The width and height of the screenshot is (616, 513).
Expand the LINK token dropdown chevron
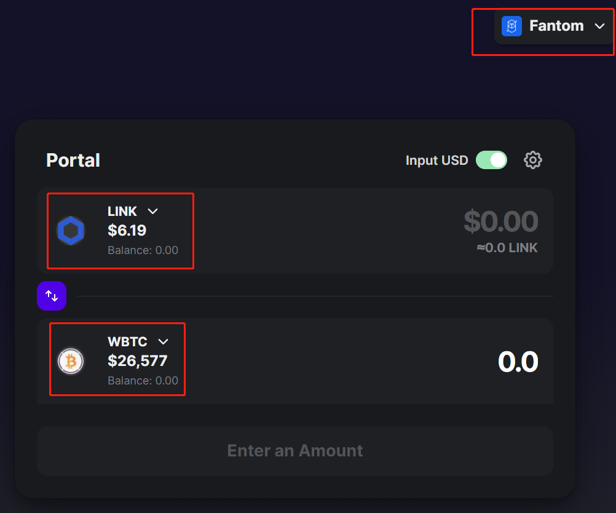click(x=153, y=212)
